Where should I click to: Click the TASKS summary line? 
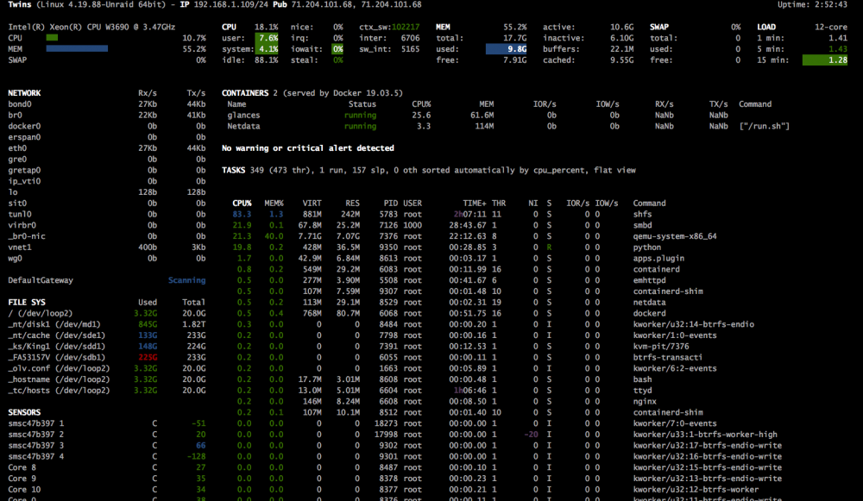pyautogui.click(x=429, y=170)
